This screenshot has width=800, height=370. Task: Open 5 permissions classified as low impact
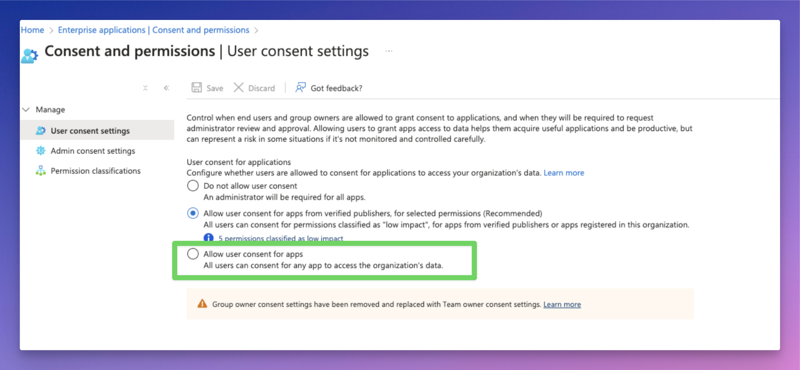pyautogui.click(x=281, y=238)
